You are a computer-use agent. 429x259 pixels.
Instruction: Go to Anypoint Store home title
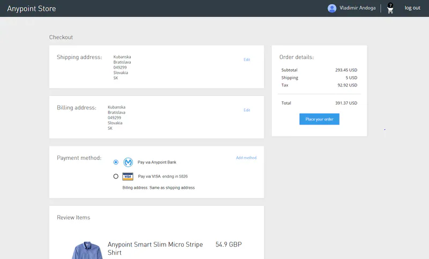(31, 9)
